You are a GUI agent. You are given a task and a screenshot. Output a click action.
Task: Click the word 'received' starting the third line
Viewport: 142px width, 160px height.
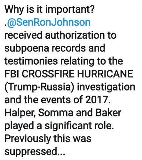point(23,35)
